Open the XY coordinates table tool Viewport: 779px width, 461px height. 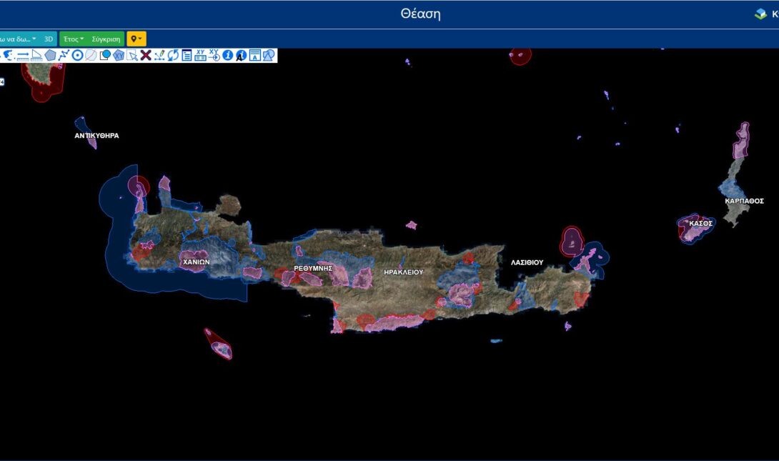coord(200,55)
